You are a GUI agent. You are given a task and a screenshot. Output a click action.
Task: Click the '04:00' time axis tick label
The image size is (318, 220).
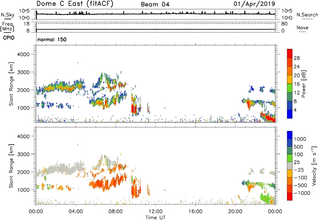coord(76,212)
